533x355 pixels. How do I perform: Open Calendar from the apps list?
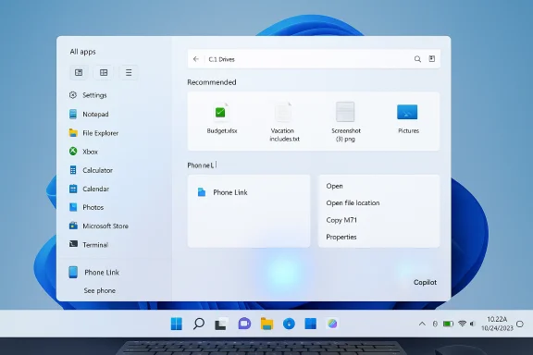(x=89, y=189)
